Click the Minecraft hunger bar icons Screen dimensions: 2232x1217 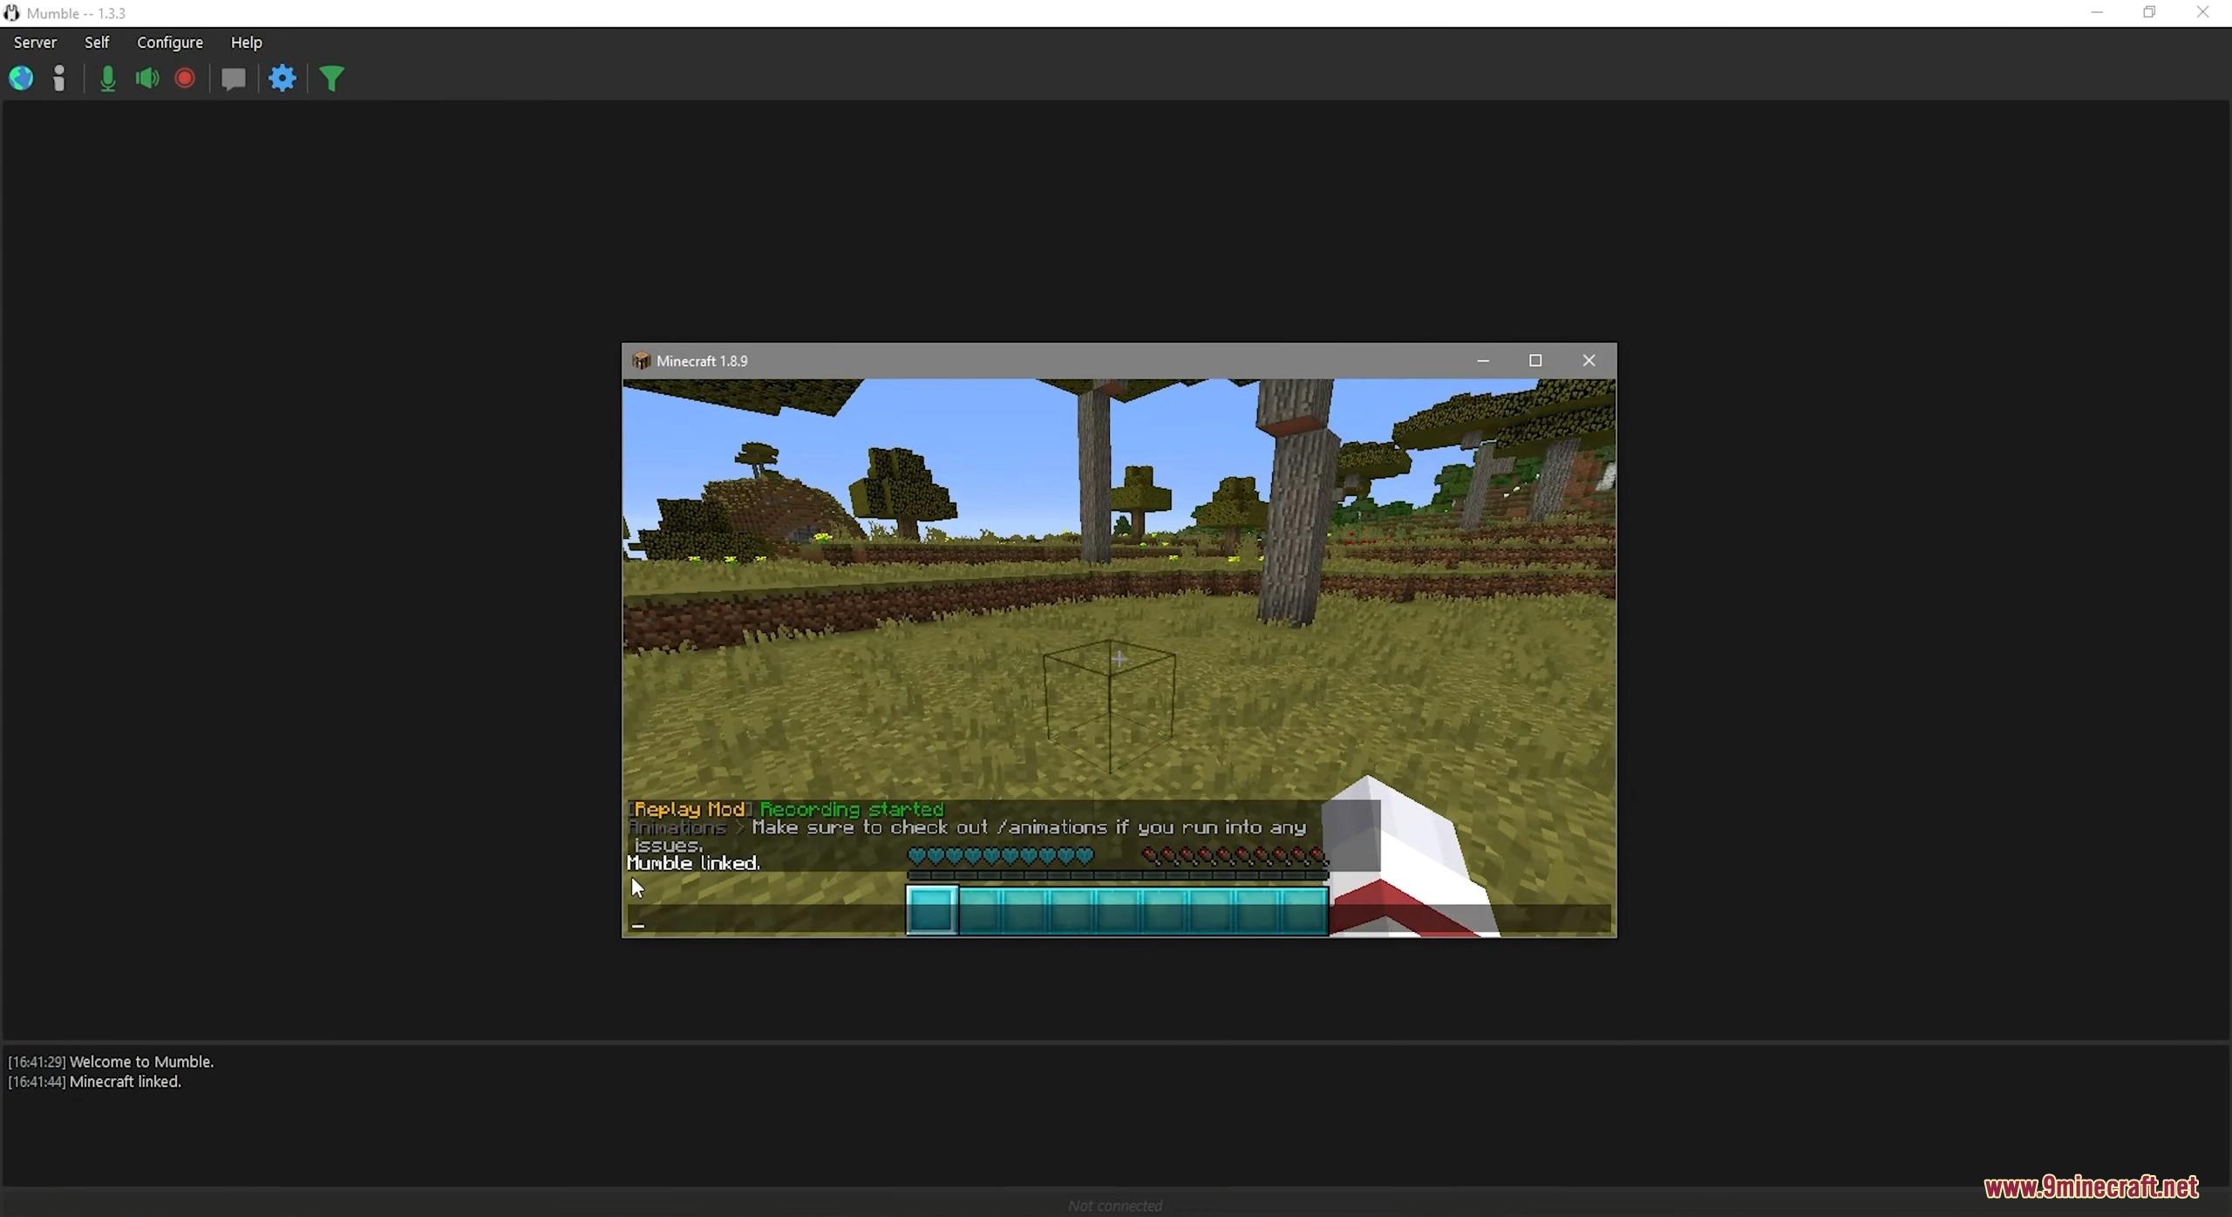1235,856
